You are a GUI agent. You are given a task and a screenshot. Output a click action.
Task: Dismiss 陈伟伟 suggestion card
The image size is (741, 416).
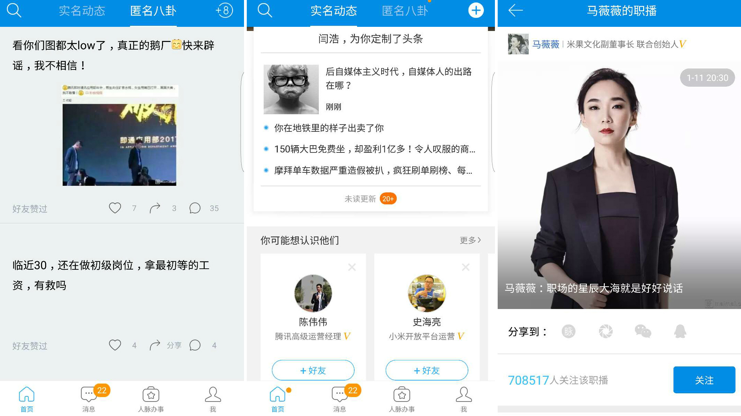352,267
